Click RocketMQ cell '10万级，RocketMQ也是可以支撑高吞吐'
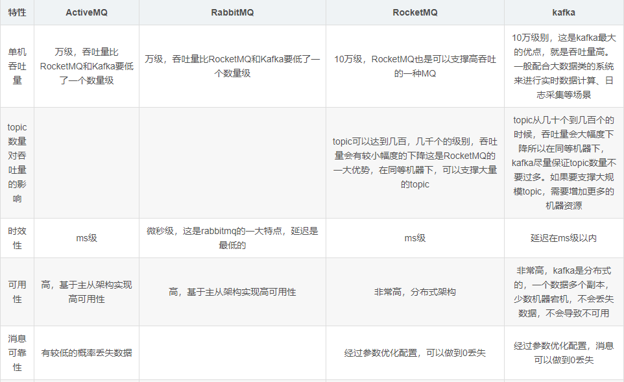The width and height of the screenshot is (624, 382). coord(415,66)
